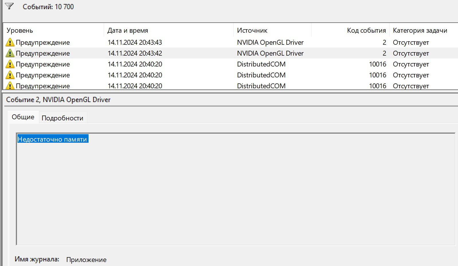Click NVIDIA OpenGL Driver source at 20:43:42

[270, 53]
